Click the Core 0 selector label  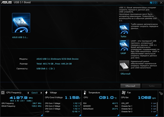point(34,93)
